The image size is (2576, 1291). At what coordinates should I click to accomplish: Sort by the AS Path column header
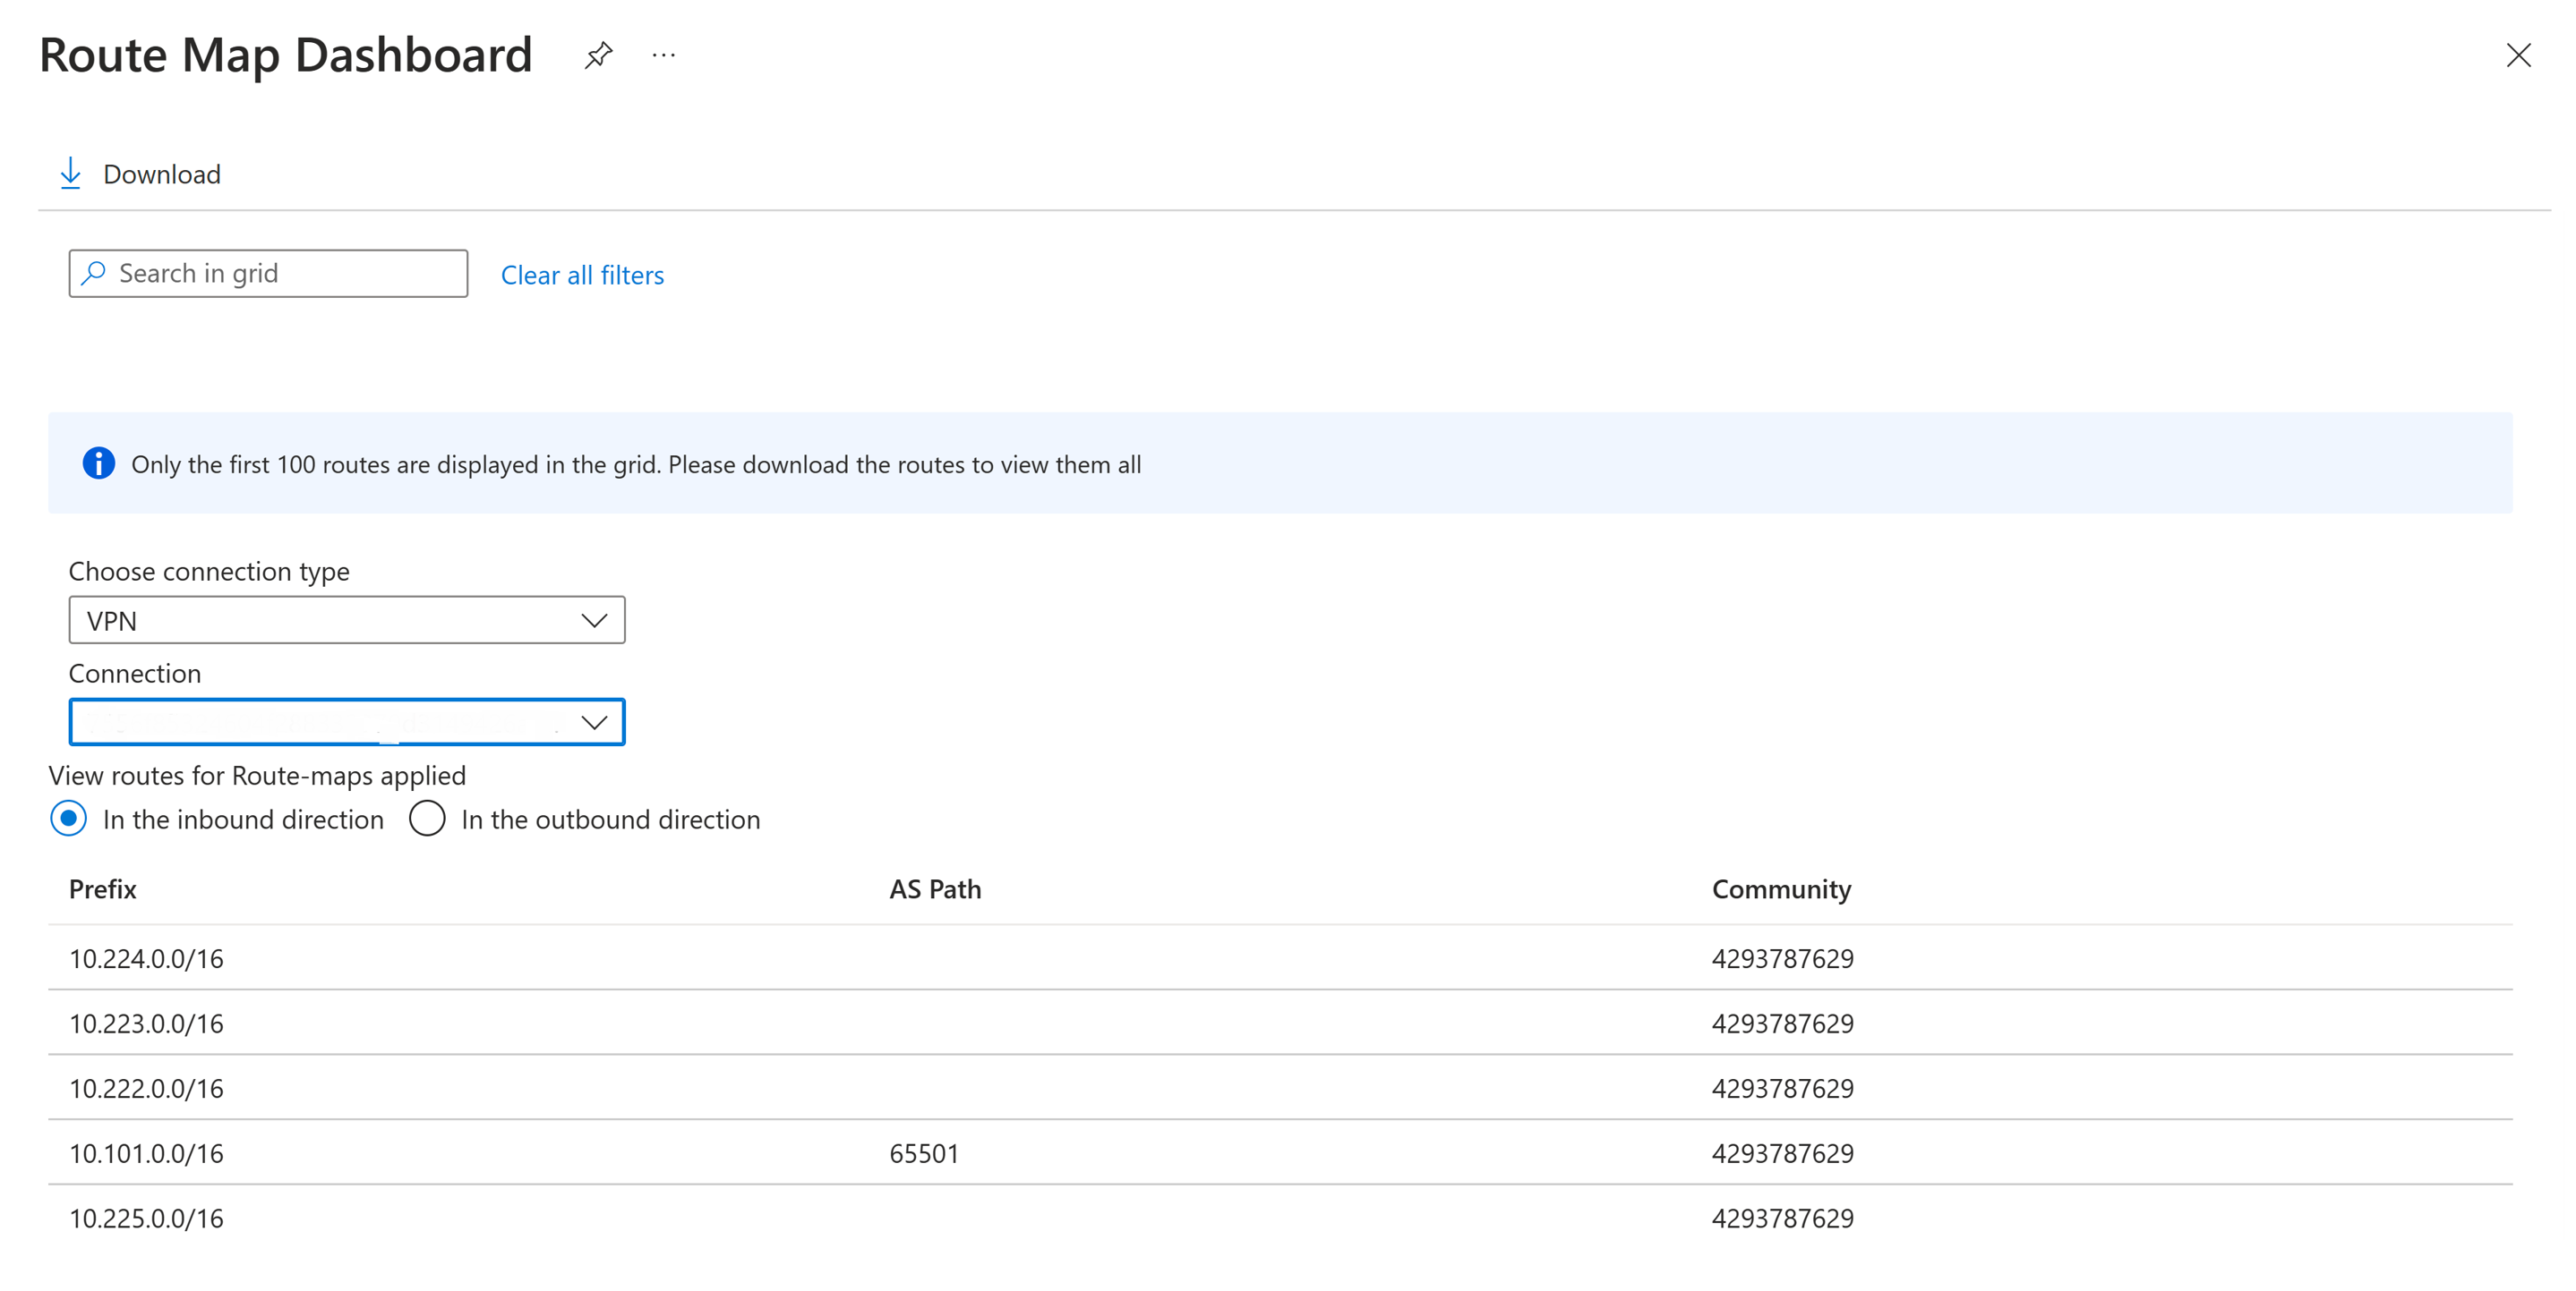tap(935, 888)
